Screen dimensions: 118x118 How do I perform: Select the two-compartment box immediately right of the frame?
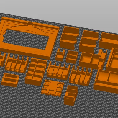(x=69, y=38)
